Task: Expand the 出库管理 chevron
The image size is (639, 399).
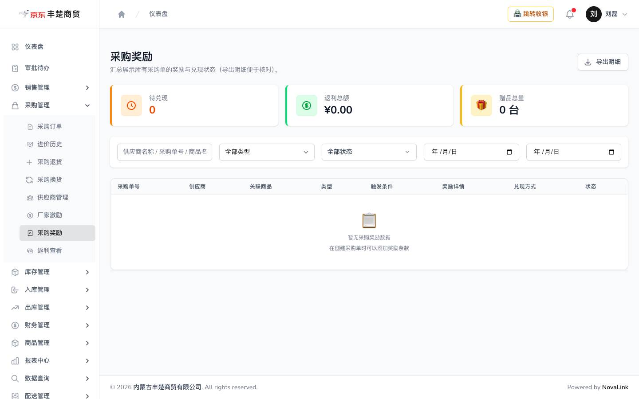Action: click(x=87, y=308)
